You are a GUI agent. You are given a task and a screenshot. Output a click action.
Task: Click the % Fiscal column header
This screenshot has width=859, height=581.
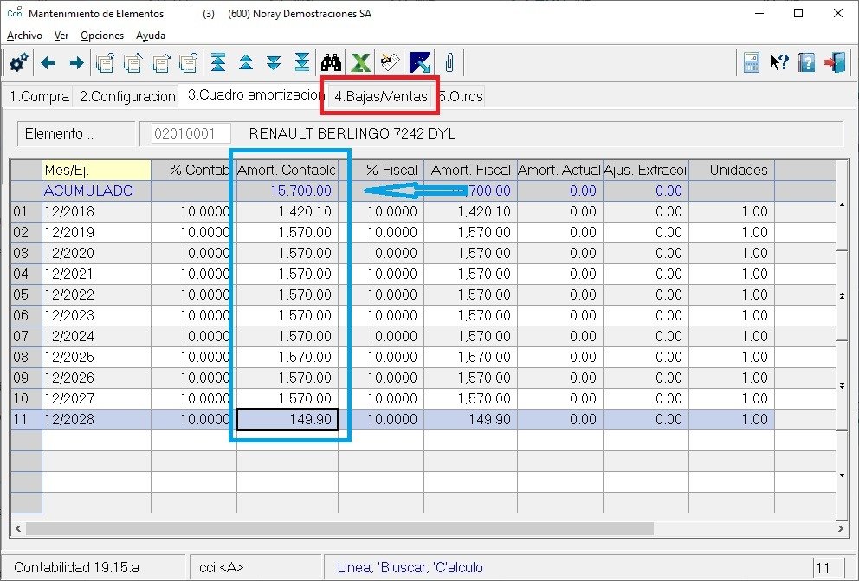click(x=381, y=171)
